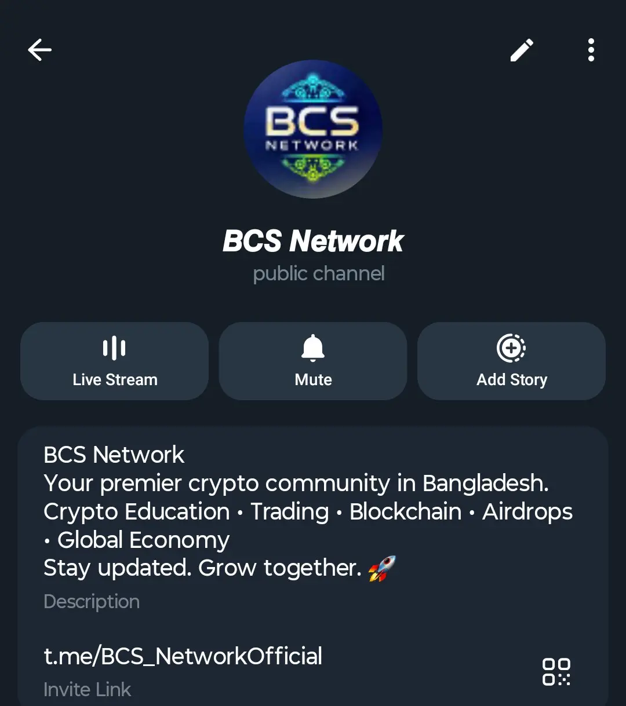
Task: Tap the Live Stream waveform icon
Action: pyautogui.click(x=114, y=348)
